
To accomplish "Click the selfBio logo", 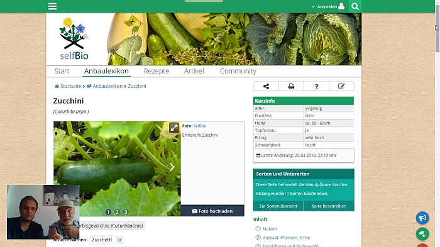I will click(74, 39).
